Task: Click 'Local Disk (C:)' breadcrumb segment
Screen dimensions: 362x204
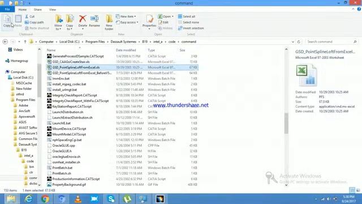Action: click(69, 41)
